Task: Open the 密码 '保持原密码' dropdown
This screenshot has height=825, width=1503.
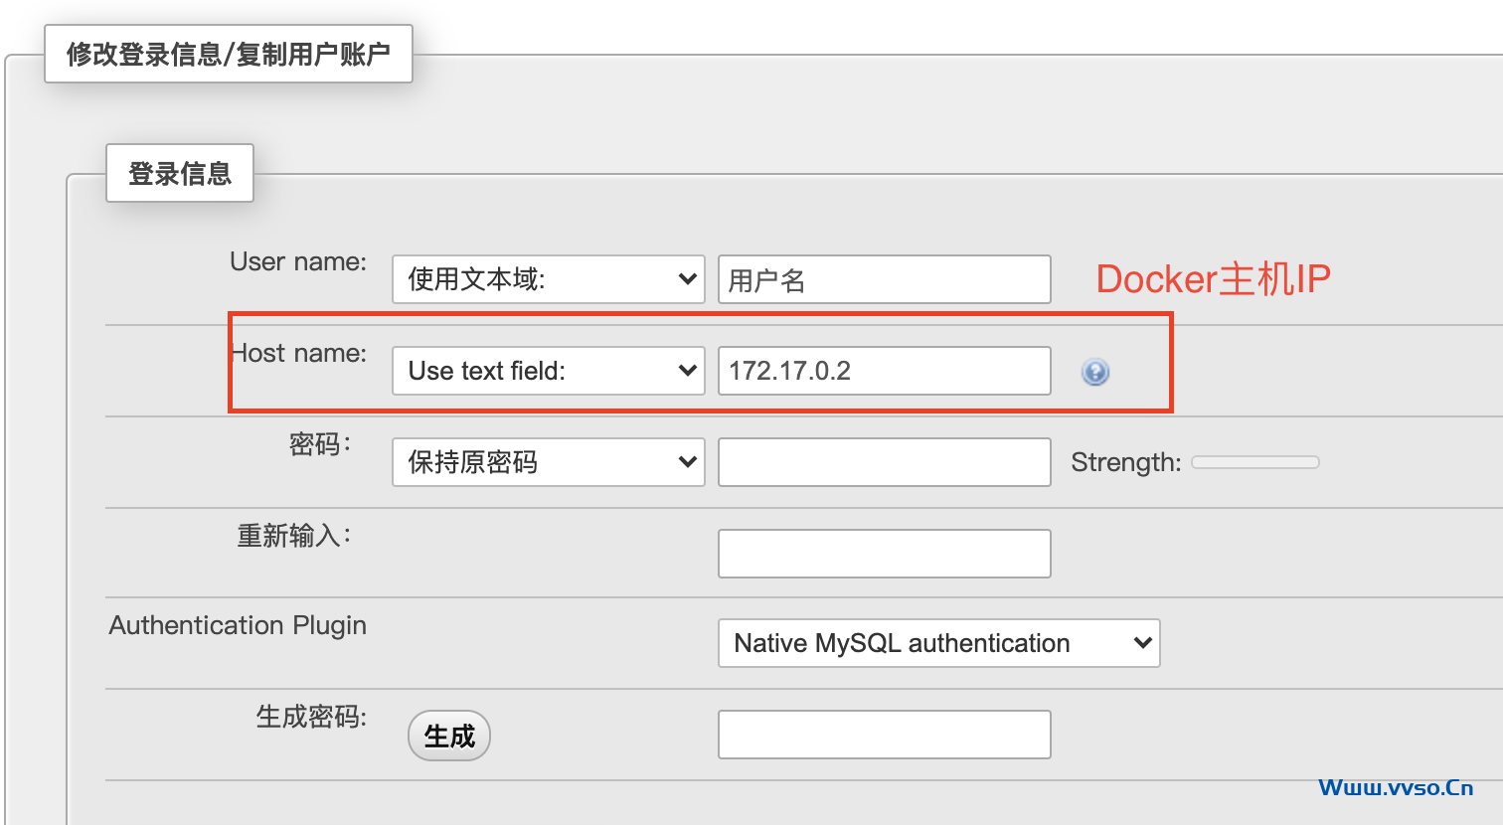Action: (x=549, y=462)
